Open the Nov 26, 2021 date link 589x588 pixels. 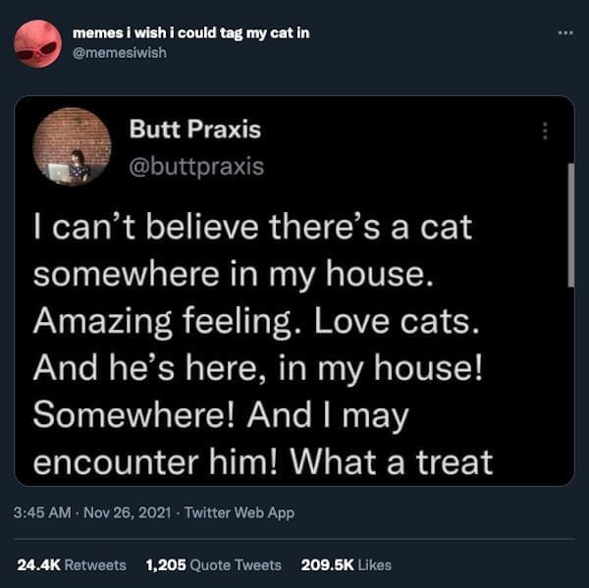(128, 512)
